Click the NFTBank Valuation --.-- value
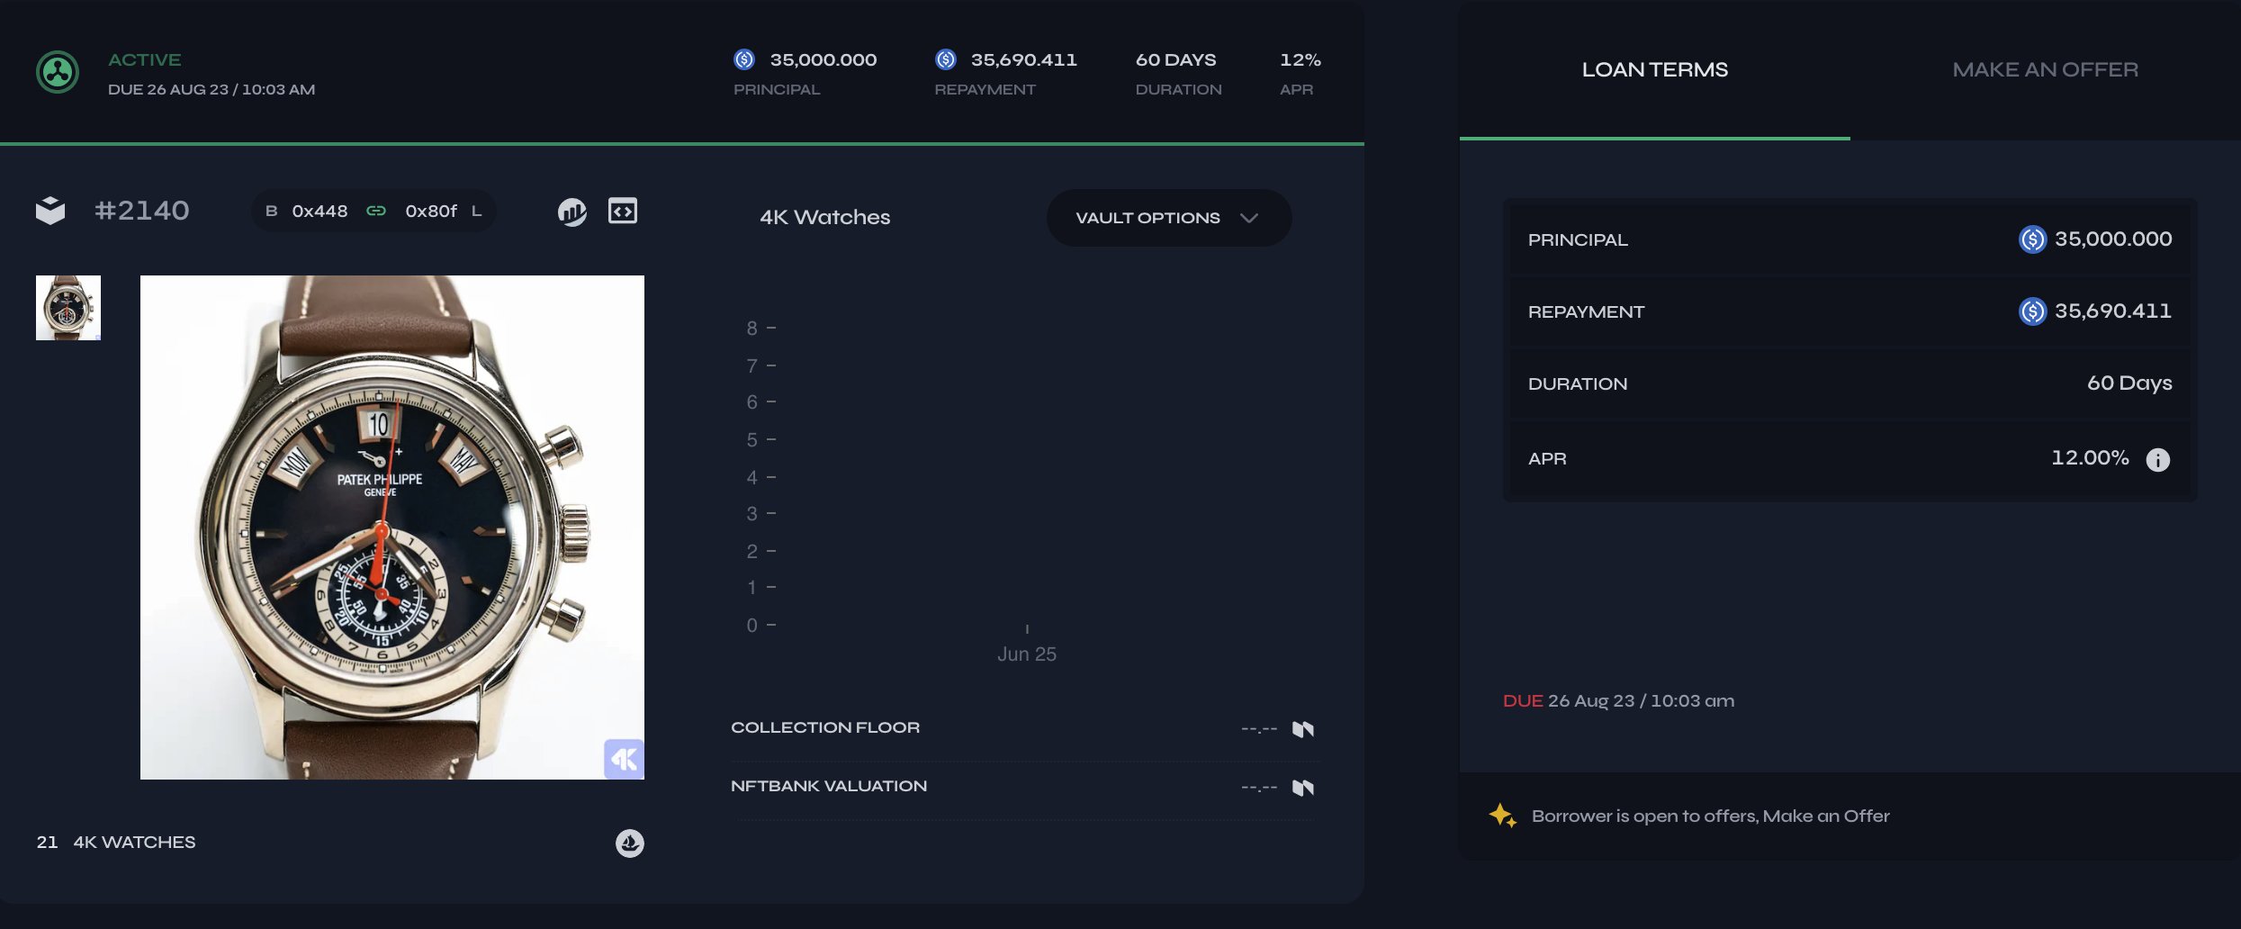2241x929 pixels. point(1259,788)
